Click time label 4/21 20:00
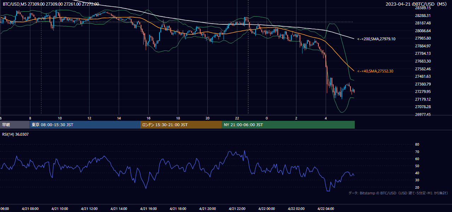 pyautogui.click(x=208, y=208)
